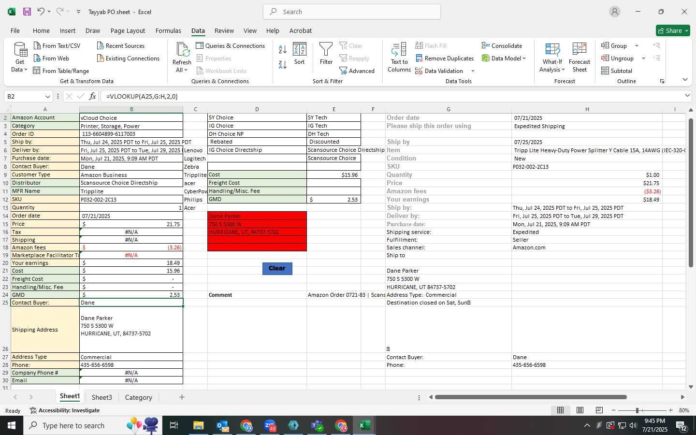Screen dimensions: 696x435
Task: Open Outline dialog launcher
Action: click(662, 81)
